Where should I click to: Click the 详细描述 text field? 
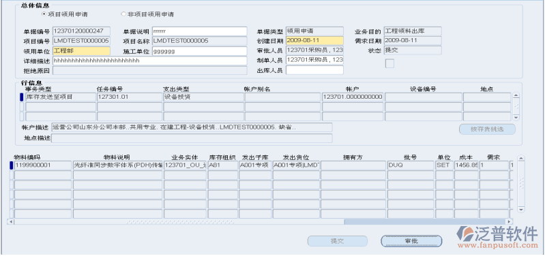[x=150, y=61]
